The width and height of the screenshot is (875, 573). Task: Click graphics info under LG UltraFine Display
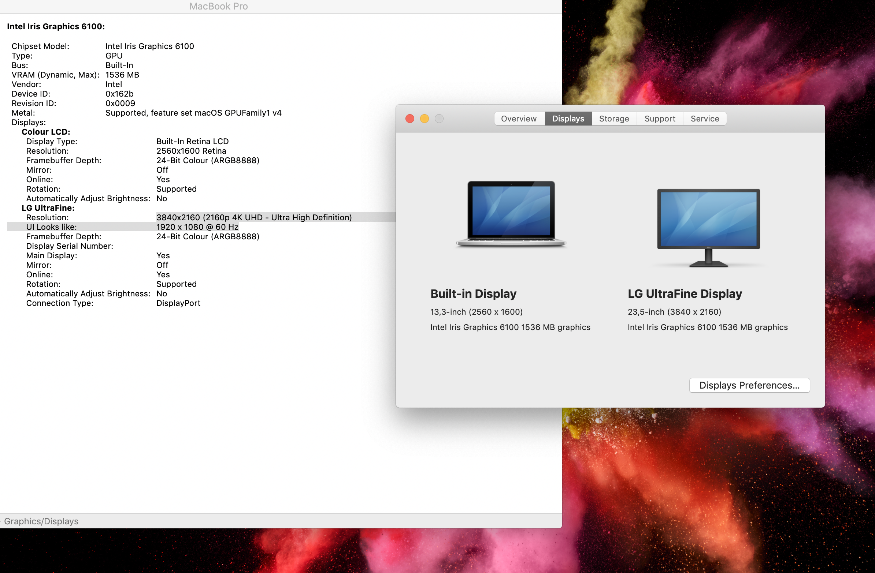(707, 327)
